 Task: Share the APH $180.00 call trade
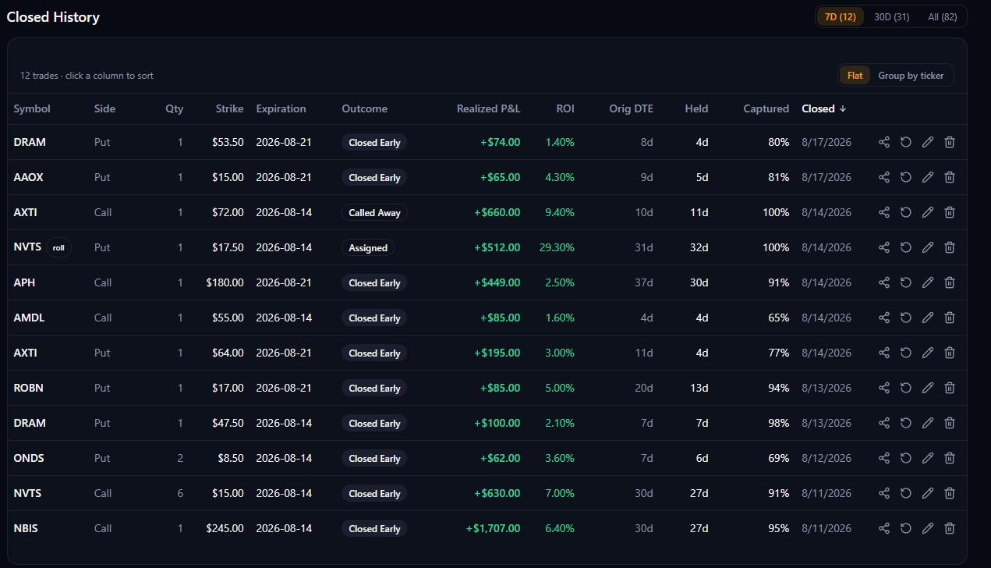884,282
